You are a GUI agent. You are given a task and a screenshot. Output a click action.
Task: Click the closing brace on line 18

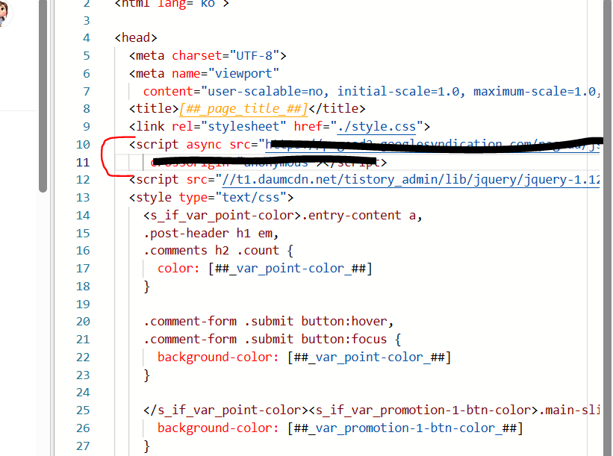146,287
